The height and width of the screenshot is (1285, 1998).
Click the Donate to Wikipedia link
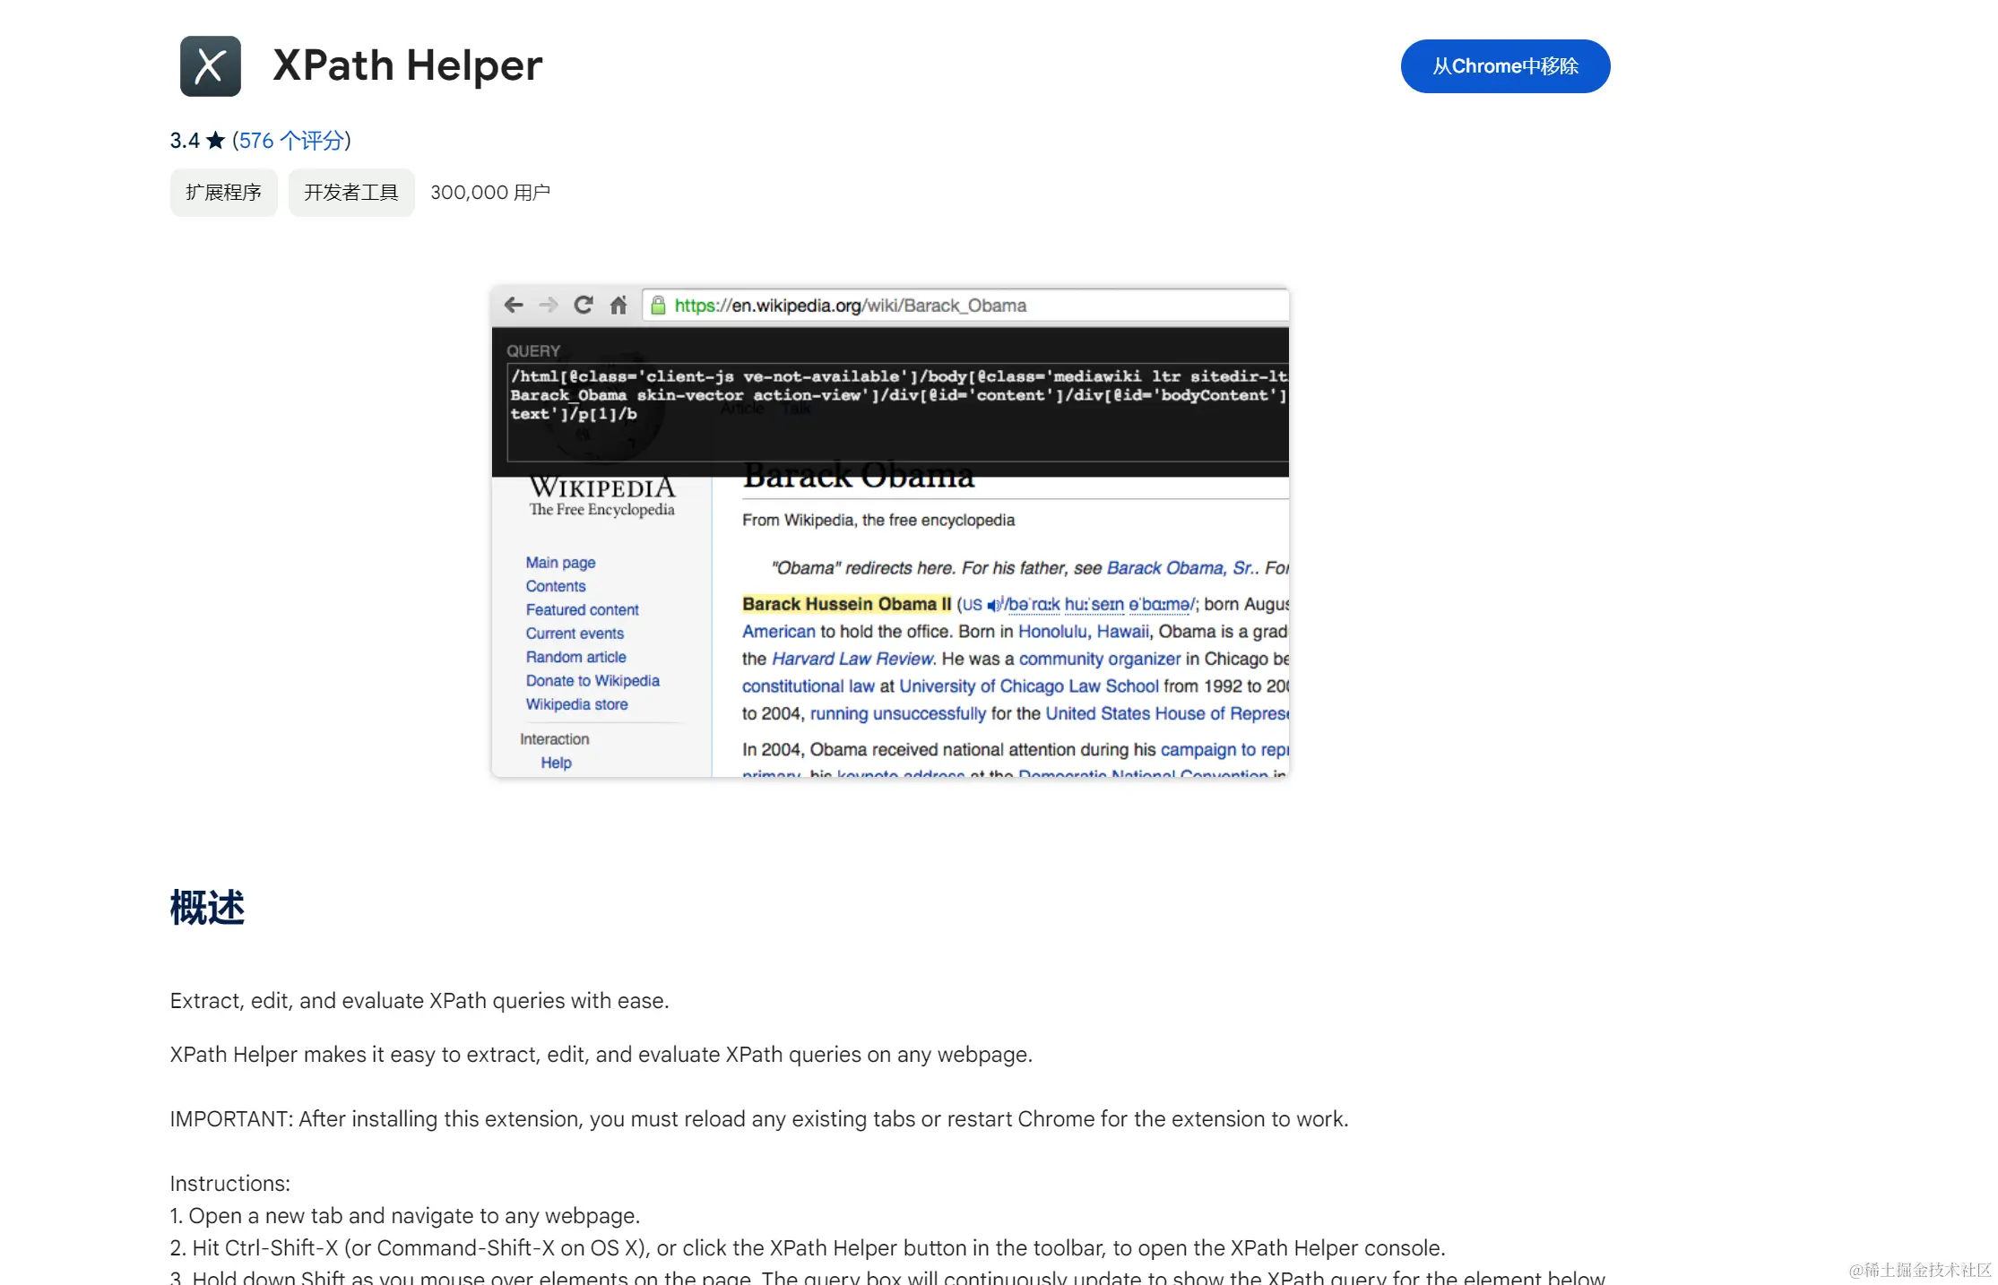pyautogui.click(x=592, y=681)
